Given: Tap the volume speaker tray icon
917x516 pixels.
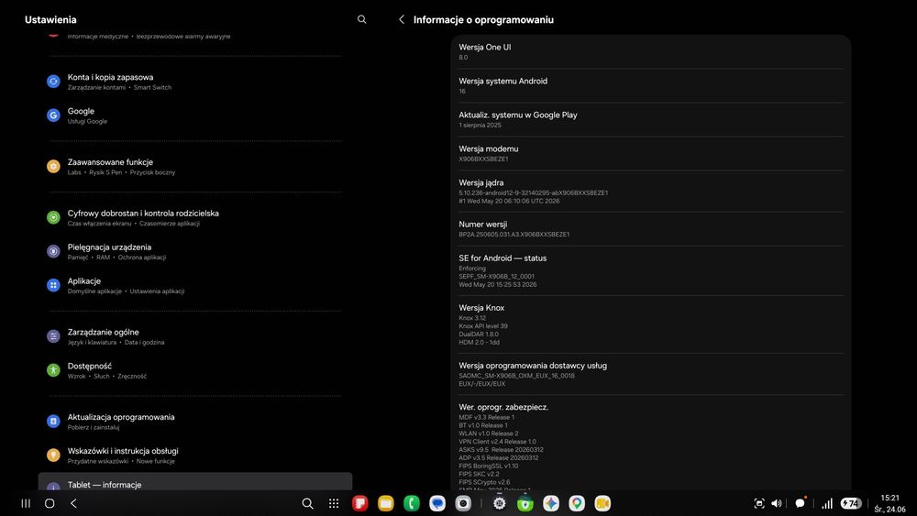Looking at the screenshot, I should pos(777,503).
